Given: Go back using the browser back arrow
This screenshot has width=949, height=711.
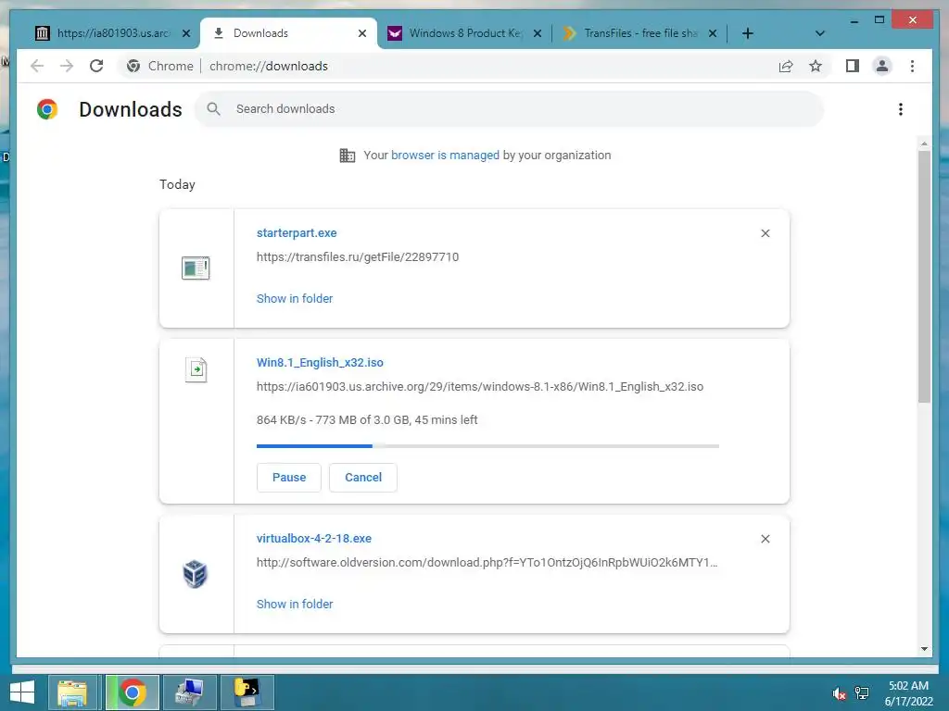Looking at the screenshot, I should point(37,66).
